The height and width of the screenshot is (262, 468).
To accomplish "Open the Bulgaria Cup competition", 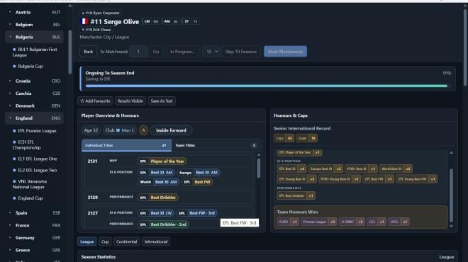I will point(28,66).
